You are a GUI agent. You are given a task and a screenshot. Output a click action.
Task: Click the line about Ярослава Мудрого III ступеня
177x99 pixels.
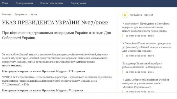click(43, 71)
